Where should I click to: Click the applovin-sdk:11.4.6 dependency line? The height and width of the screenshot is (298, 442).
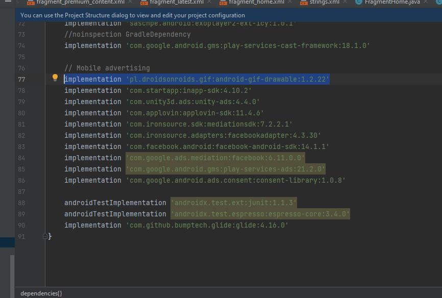[x=164, y=113]
